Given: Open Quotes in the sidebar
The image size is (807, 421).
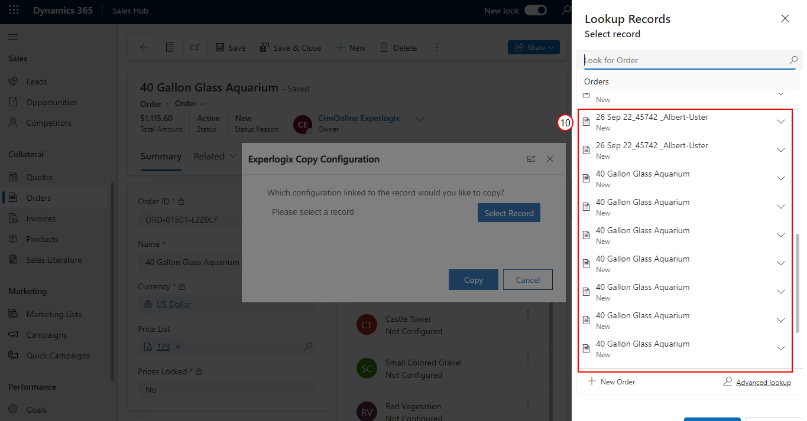Looking at the screenshot, I should 40,177.
